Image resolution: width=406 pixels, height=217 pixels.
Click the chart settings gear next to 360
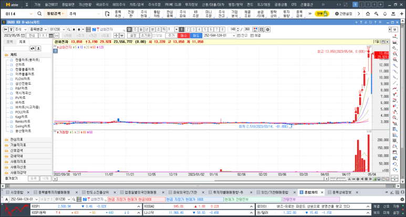(267, 29)
